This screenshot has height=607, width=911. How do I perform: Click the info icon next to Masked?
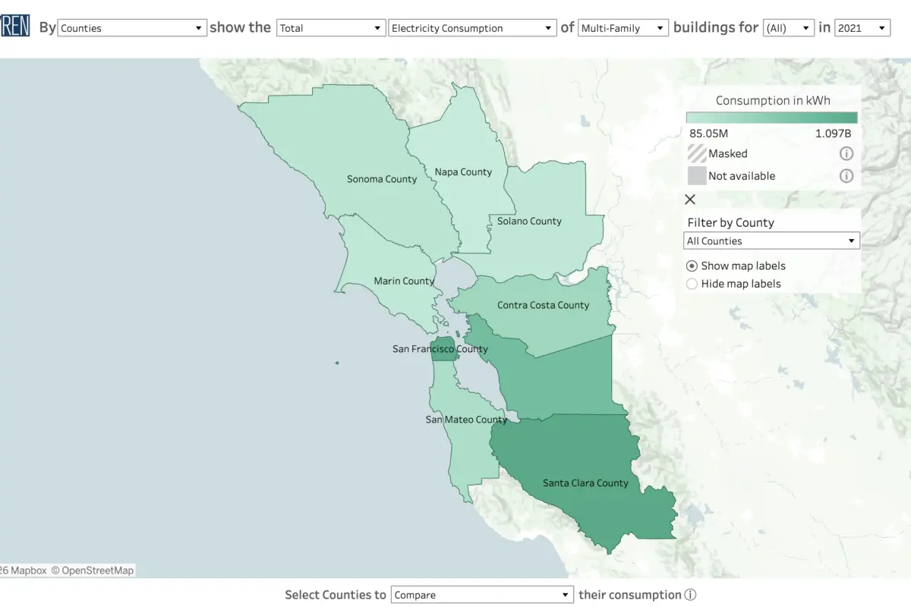(846, 153)
